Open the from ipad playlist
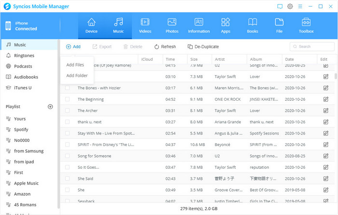Viewport: 338px width, 215px height. (29, 162)
